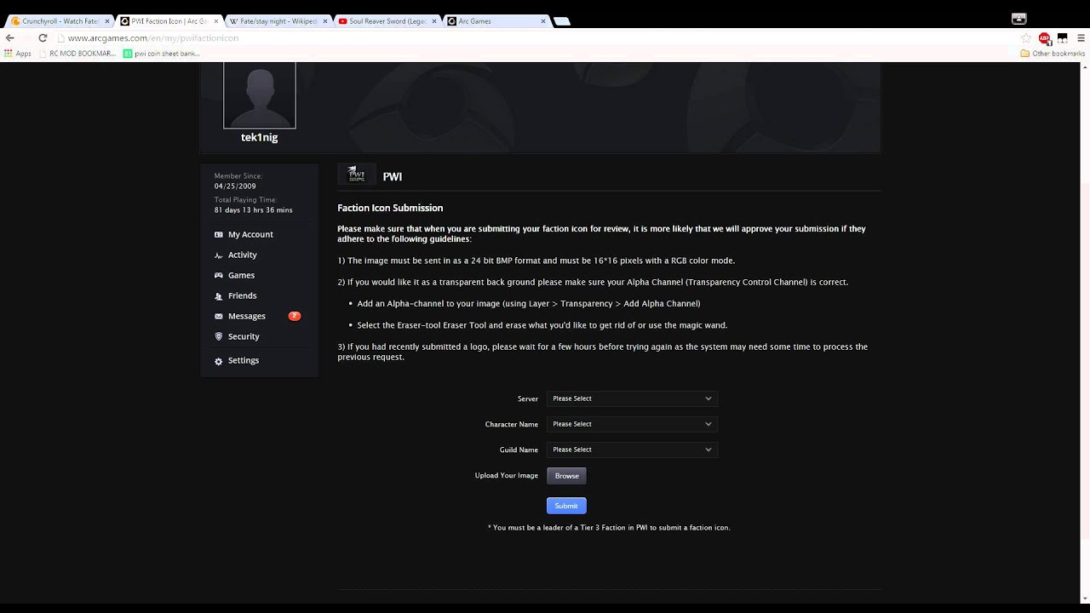Open the Server dropdown

[x=632, y=398]
